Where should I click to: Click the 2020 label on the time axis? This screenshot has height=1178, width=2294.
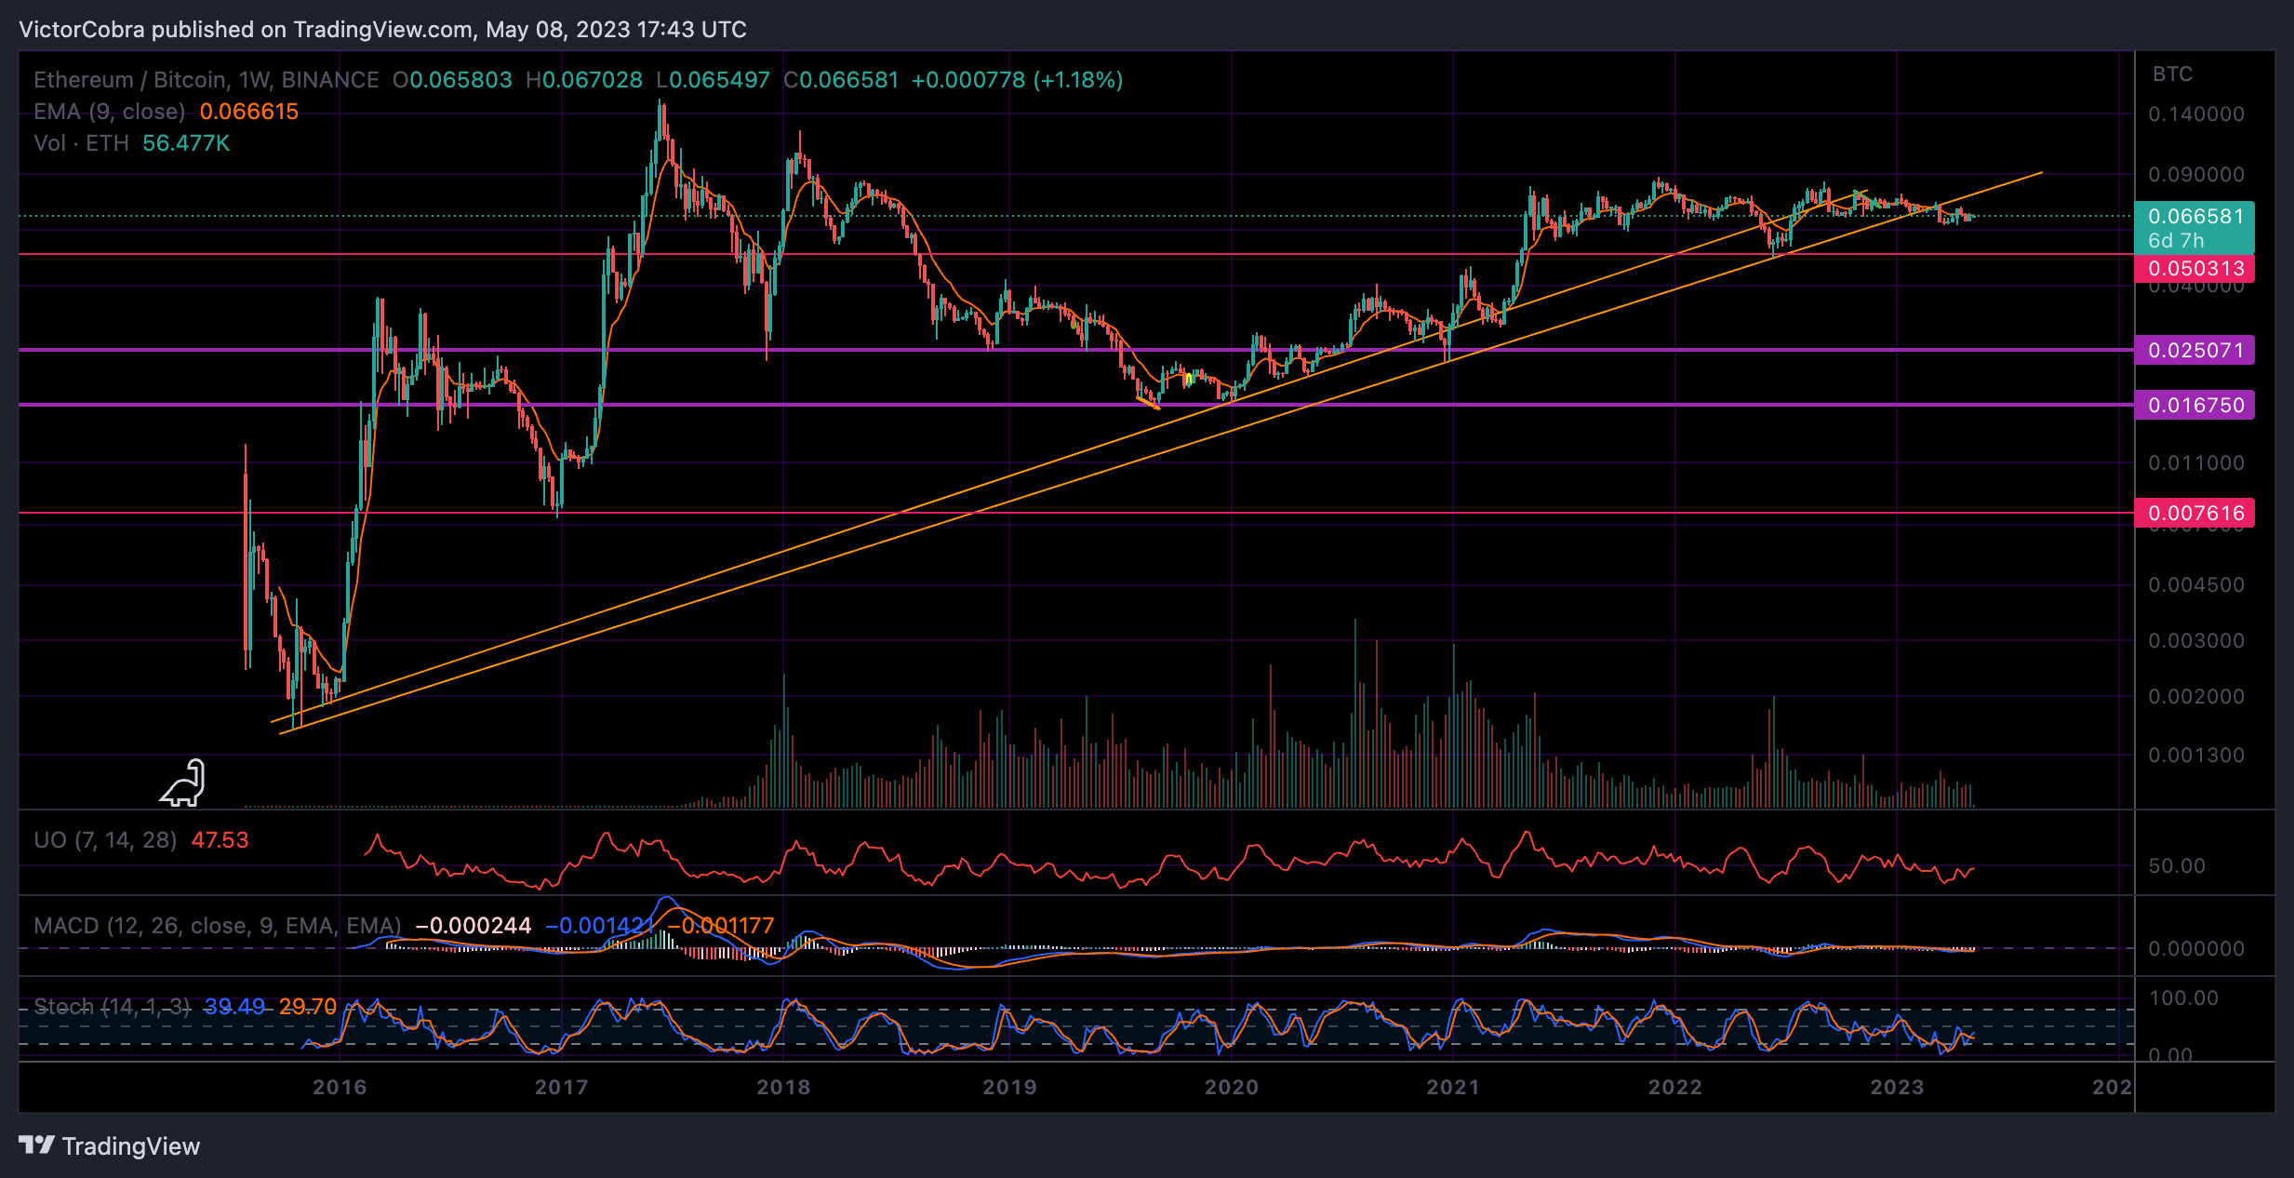(1232, 1087)
